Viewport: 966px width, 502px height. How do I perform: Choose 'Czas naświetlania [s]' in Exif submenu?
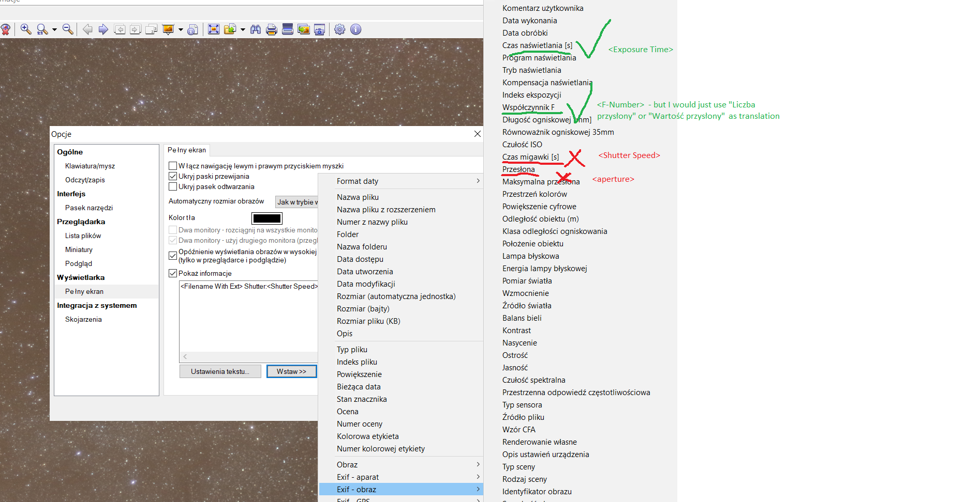pos(537,45)
